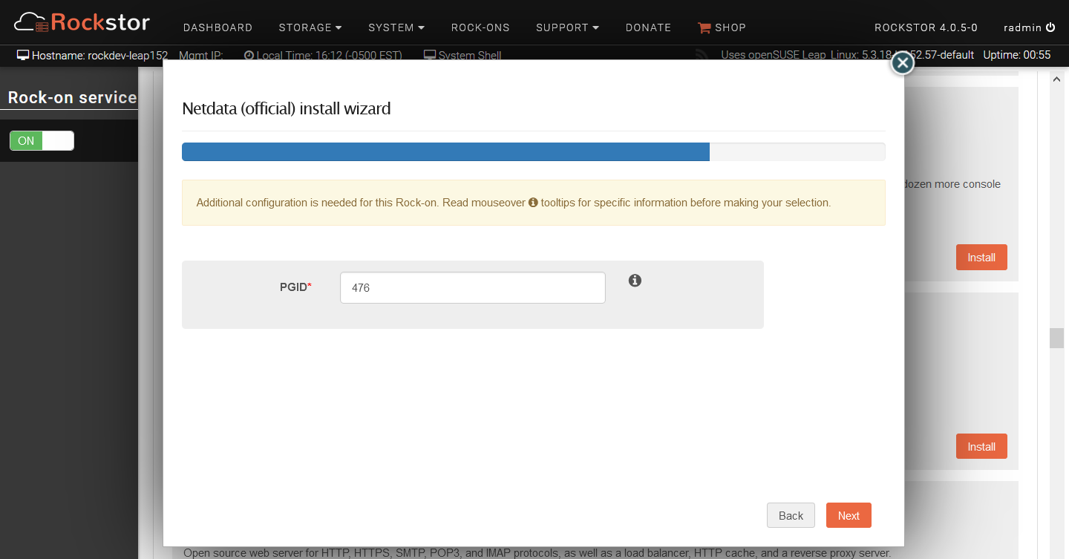
Task: Click the Uptime: 00:55 text
Action: 1016,55
